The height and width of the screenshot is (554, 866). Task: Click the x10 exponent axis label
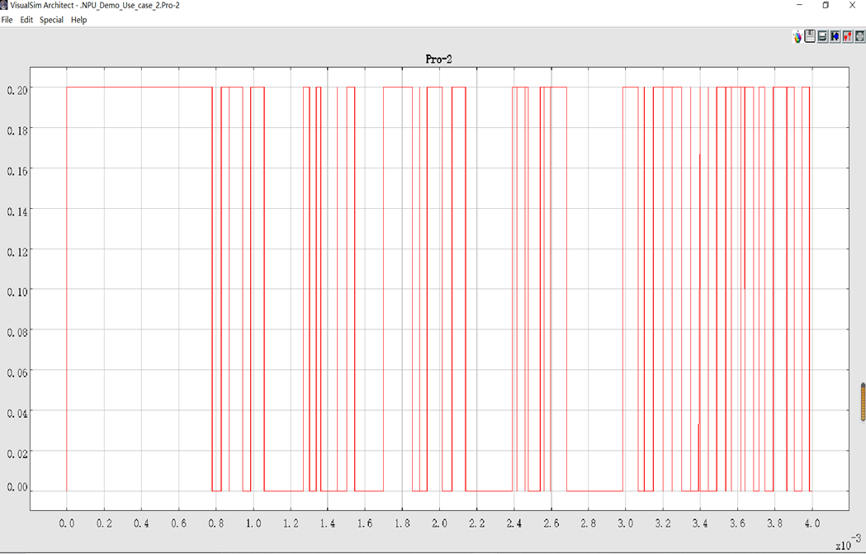click(844, 544)
